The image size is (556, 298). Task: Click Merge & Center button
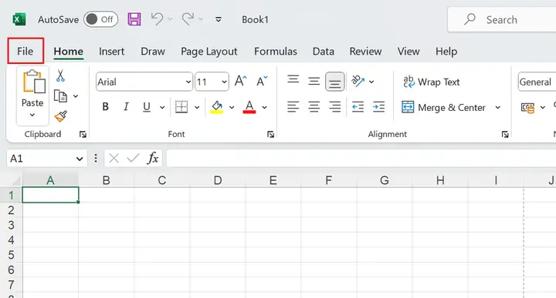[443, 107]
